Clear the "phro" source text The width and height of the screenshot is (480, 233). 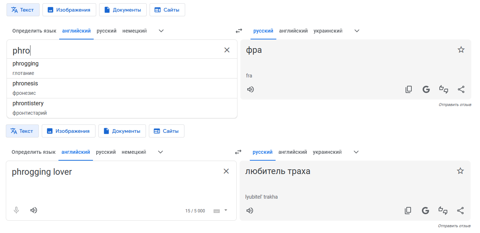(227, 50)
